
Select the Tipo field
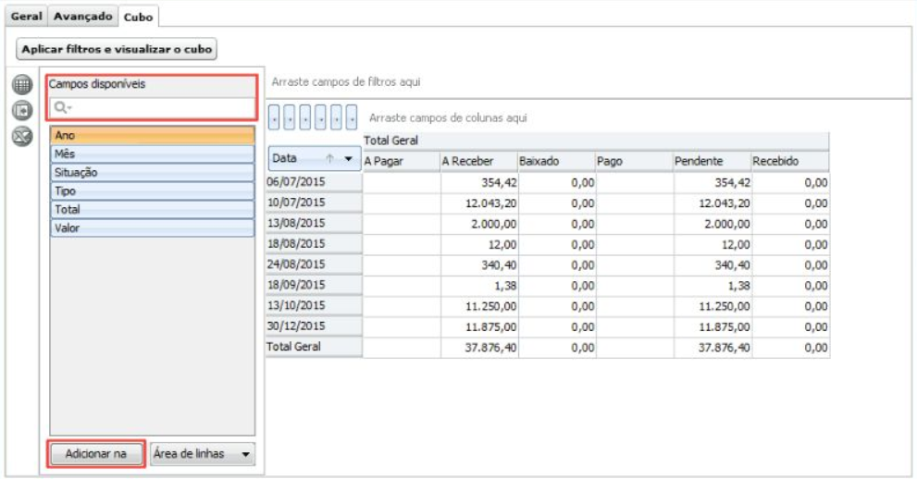pos(153,191)
